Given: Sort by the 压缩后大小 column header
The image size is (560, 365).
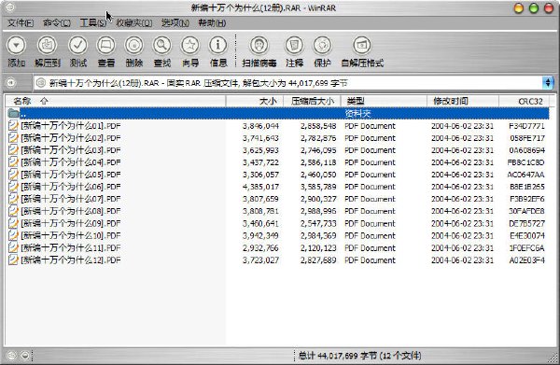Looking at the screenshot, I should tap(312, 101).
